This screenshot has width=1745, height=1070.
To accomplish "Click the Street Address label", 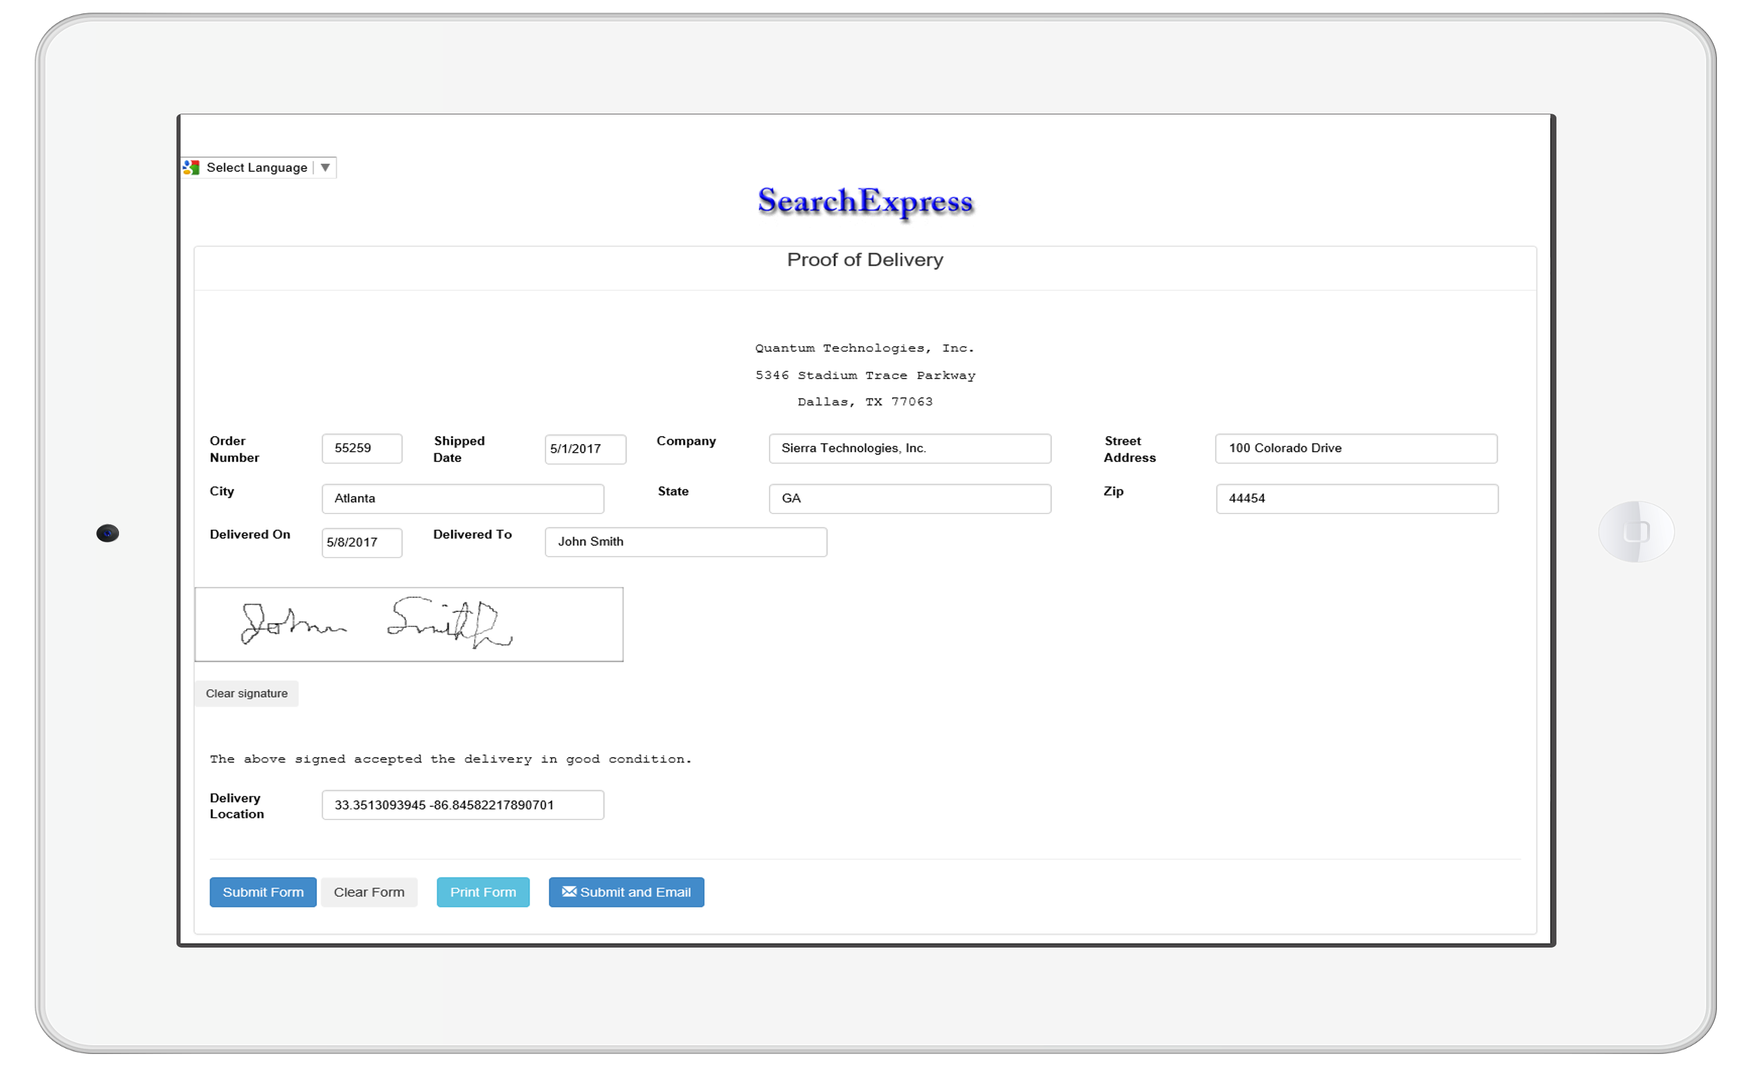I will (1131, 449).
